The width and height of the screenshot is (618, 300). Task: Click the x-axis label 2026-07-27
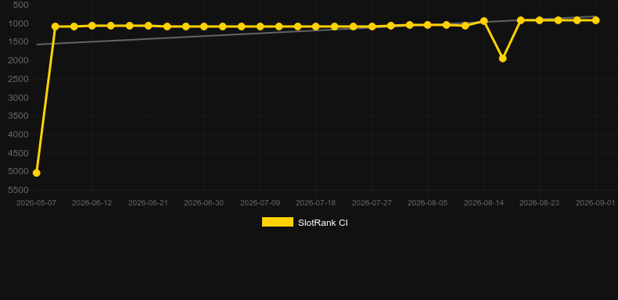pyautogui.click(x=372, y=203)
